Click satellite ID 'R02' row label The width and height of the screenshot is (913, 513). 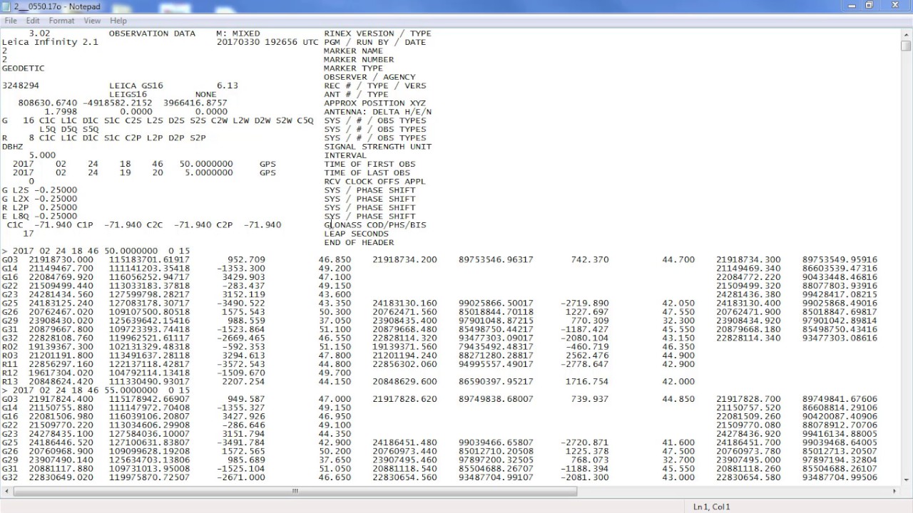tap(9, 347)
